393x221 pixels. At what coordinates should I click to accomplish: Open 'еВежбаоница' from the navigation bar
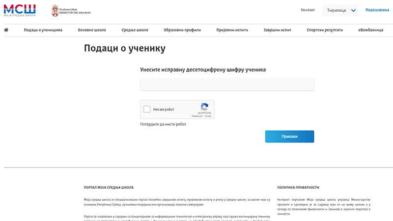point(370,30)
